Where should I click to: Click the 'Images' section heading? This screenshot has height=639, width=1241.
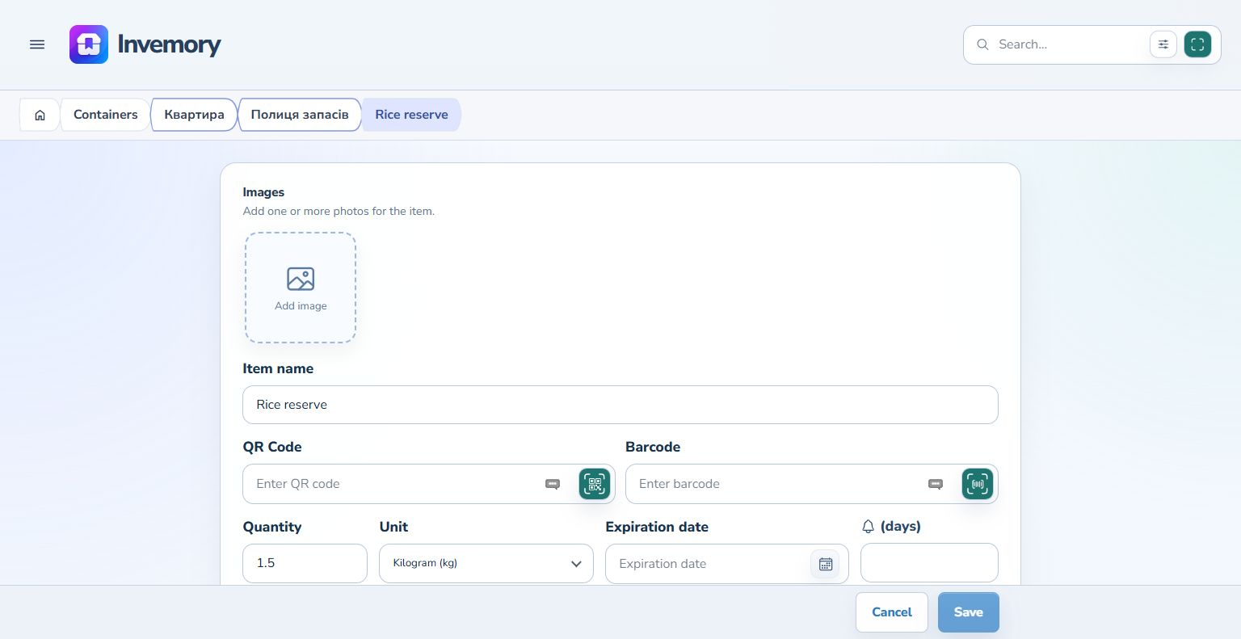coord(263,192)
